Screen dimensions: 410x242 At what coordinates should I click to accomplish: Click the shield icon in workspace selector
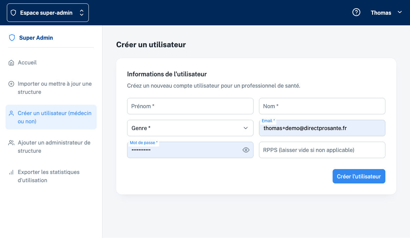click(14, 13)
